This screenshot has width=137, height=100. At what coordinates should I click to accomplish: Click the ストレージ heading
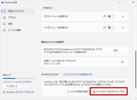click(7, 75)
